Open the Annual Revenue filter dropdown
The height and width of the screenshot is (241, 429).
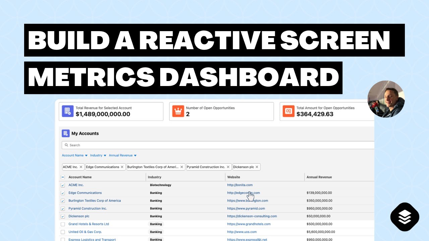[x=123, y=155]
